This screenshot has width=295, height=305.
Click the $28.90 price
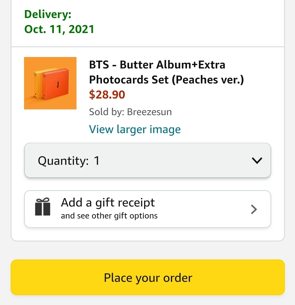pos(107,94)
